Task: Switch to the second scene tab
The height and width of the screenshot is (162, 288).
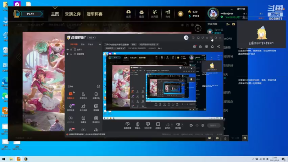Action: point(83,44)
